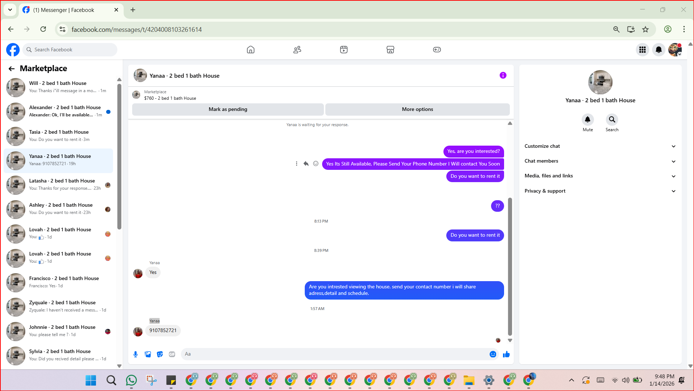Click the voice clip microphone icon
The image size is (694, 391).
(x=135, y=354)
